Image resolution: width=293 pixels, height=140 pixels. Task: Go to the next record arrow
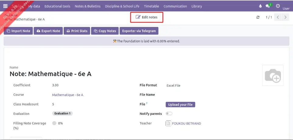(x=285, y=17)
